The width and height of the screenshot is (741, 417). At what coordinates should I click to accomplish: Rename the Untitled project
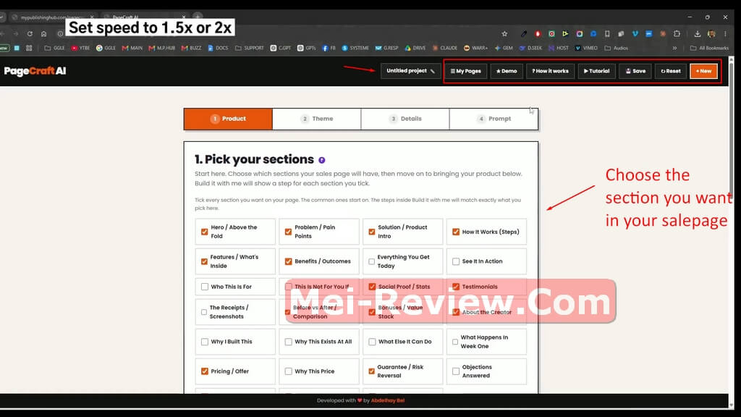pyautogui.click(x=411, y=71)
